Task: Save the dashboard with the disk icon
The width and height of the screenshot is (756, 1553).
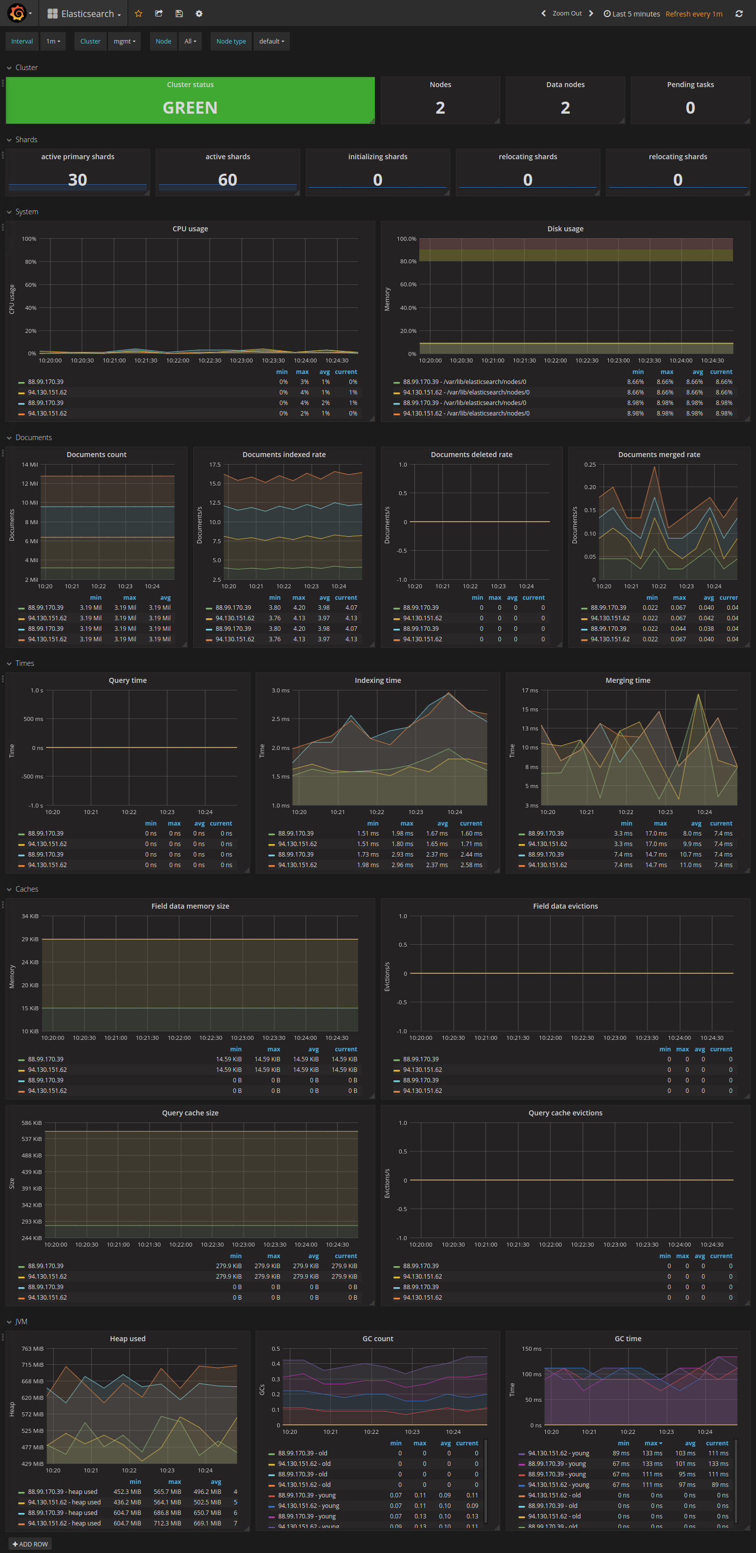Action: pos(179,13)
